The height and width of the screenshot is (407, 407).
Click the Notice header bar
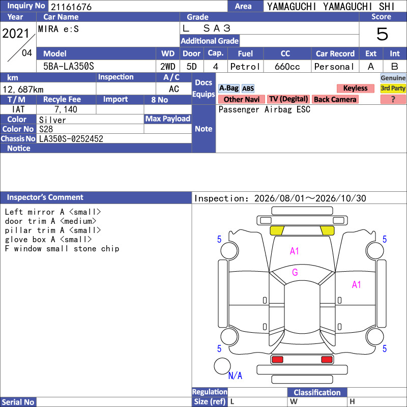(x=96, y=148)
